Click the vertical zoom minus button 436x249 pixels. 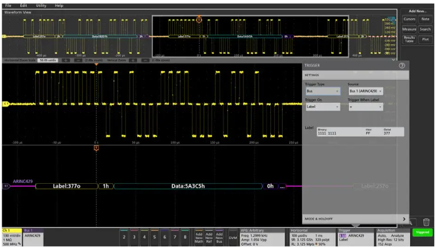[145, 60]
